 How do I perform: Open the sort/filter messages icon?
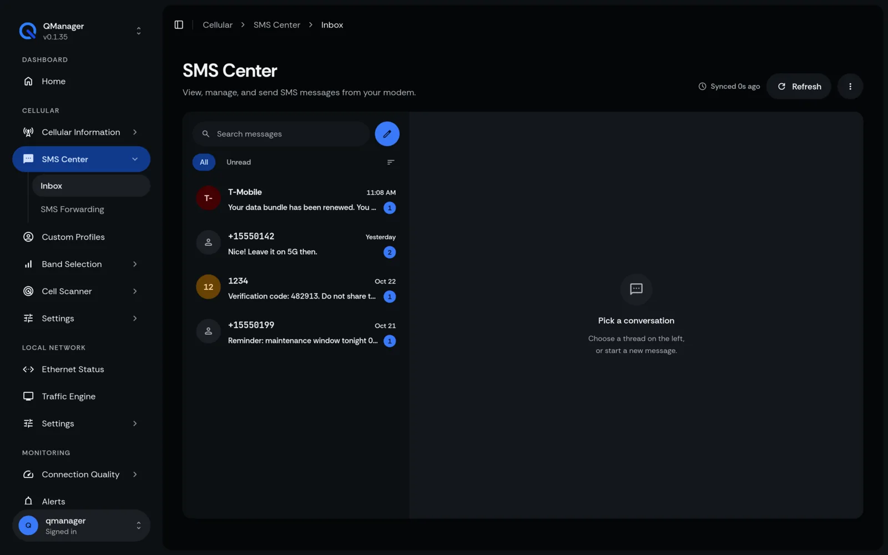[x=391, y=162]
